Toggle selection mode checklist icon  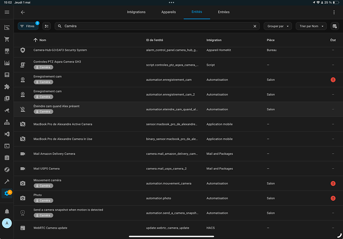click(46, 26)
